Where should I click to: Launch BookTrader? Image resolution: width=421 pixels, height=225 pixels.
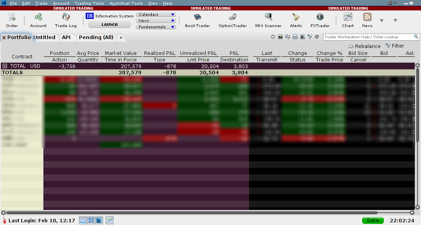tap(198, 20)
